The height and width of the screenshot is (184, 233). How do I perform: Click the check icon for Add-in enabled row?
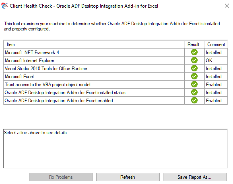[x=194, y=100]
